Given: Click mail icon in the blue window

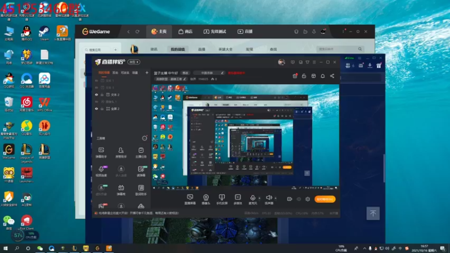Looking at the screenshot, I should pos(361,66).
